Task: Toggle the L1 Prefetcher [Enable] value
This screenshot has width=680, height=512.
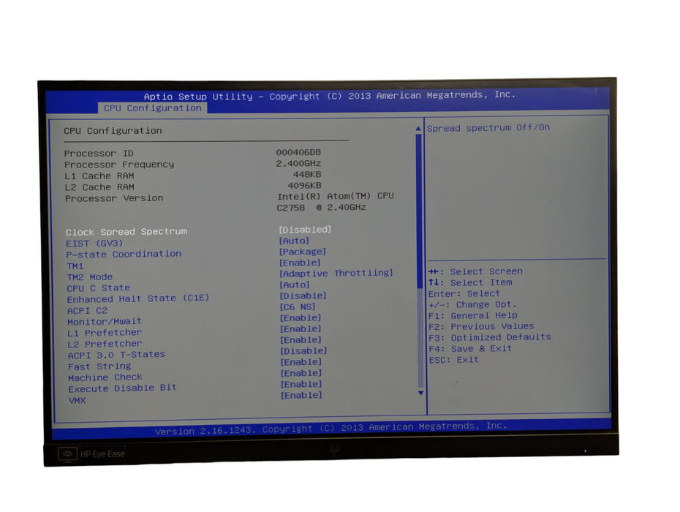Action: (301, 329)
